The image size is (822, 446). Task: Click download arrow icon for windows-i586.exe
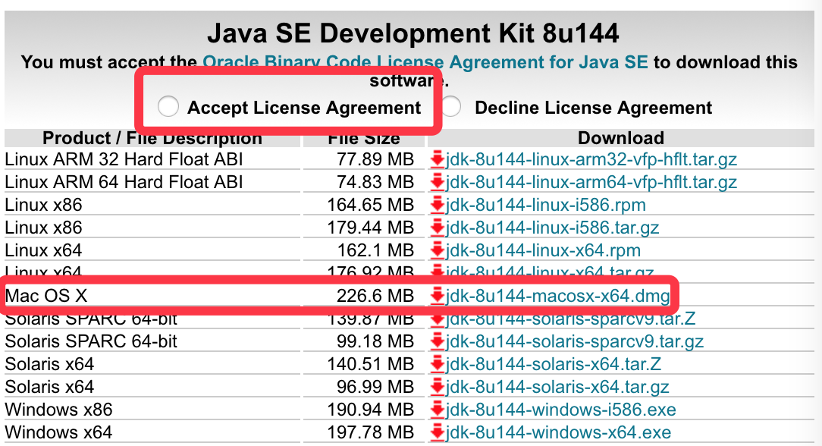tap(438, 410)
